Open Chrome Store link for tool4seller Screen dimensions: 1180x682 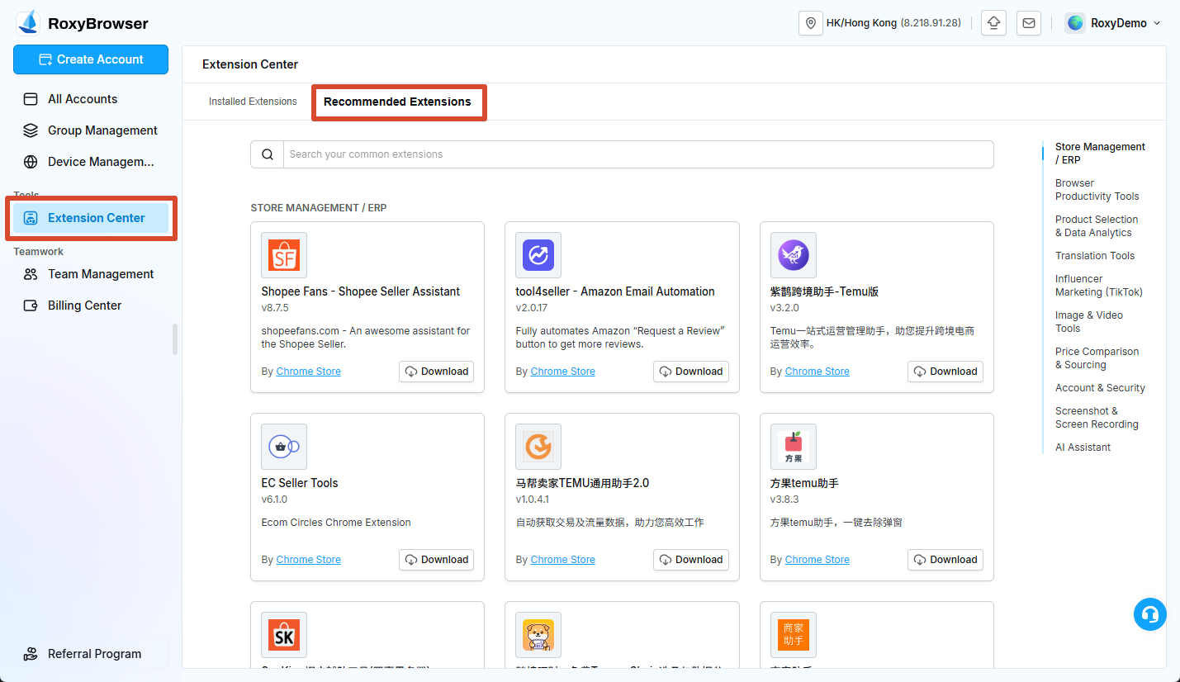(562, 372)
